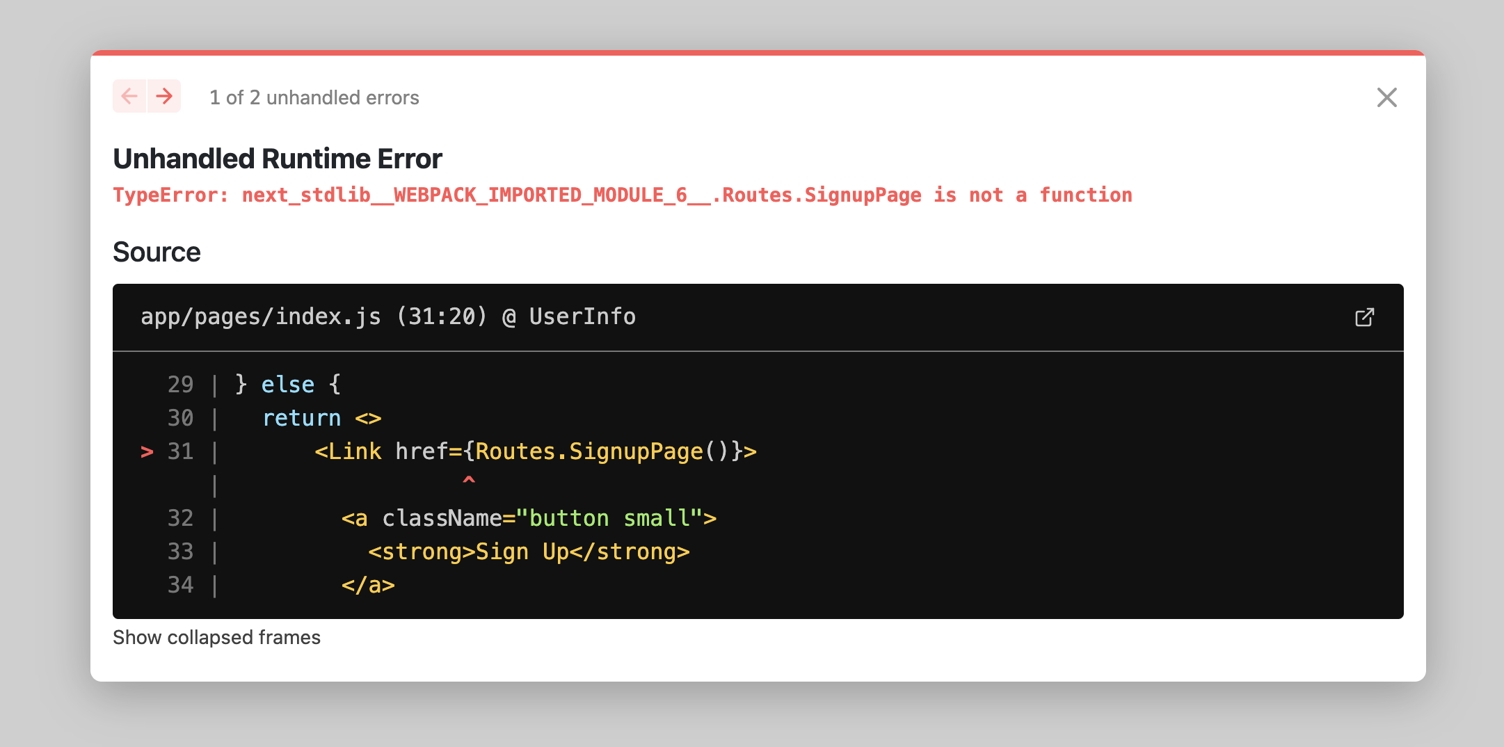Click line number 31 in the code snippet
Viewport: 1504px width, 747px height.
[x=181, y=451]
